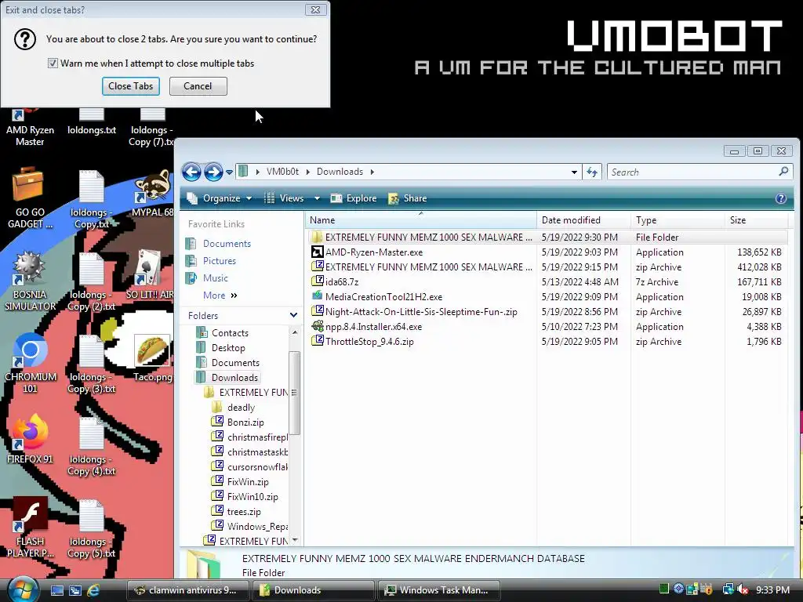Click Explore in the toolbar
This screenshot has height=602, width=803.
[x=354, y=198]
